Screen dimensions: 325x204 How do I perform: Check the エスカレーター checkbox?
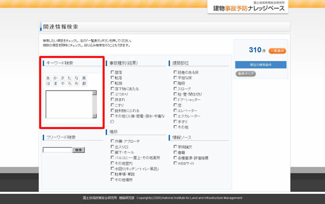tap(175, 116)
